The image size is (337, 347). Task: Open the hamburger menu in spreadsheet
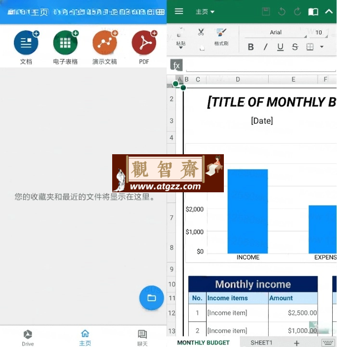click(179, 11)
